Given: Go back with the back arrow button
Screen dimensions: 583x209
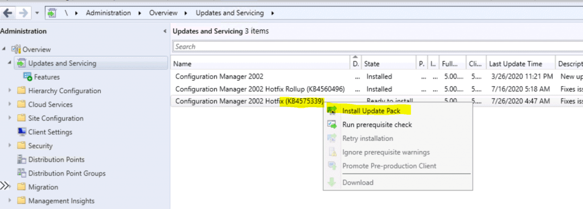Looking at the screenshot, I should coord(8,13).
